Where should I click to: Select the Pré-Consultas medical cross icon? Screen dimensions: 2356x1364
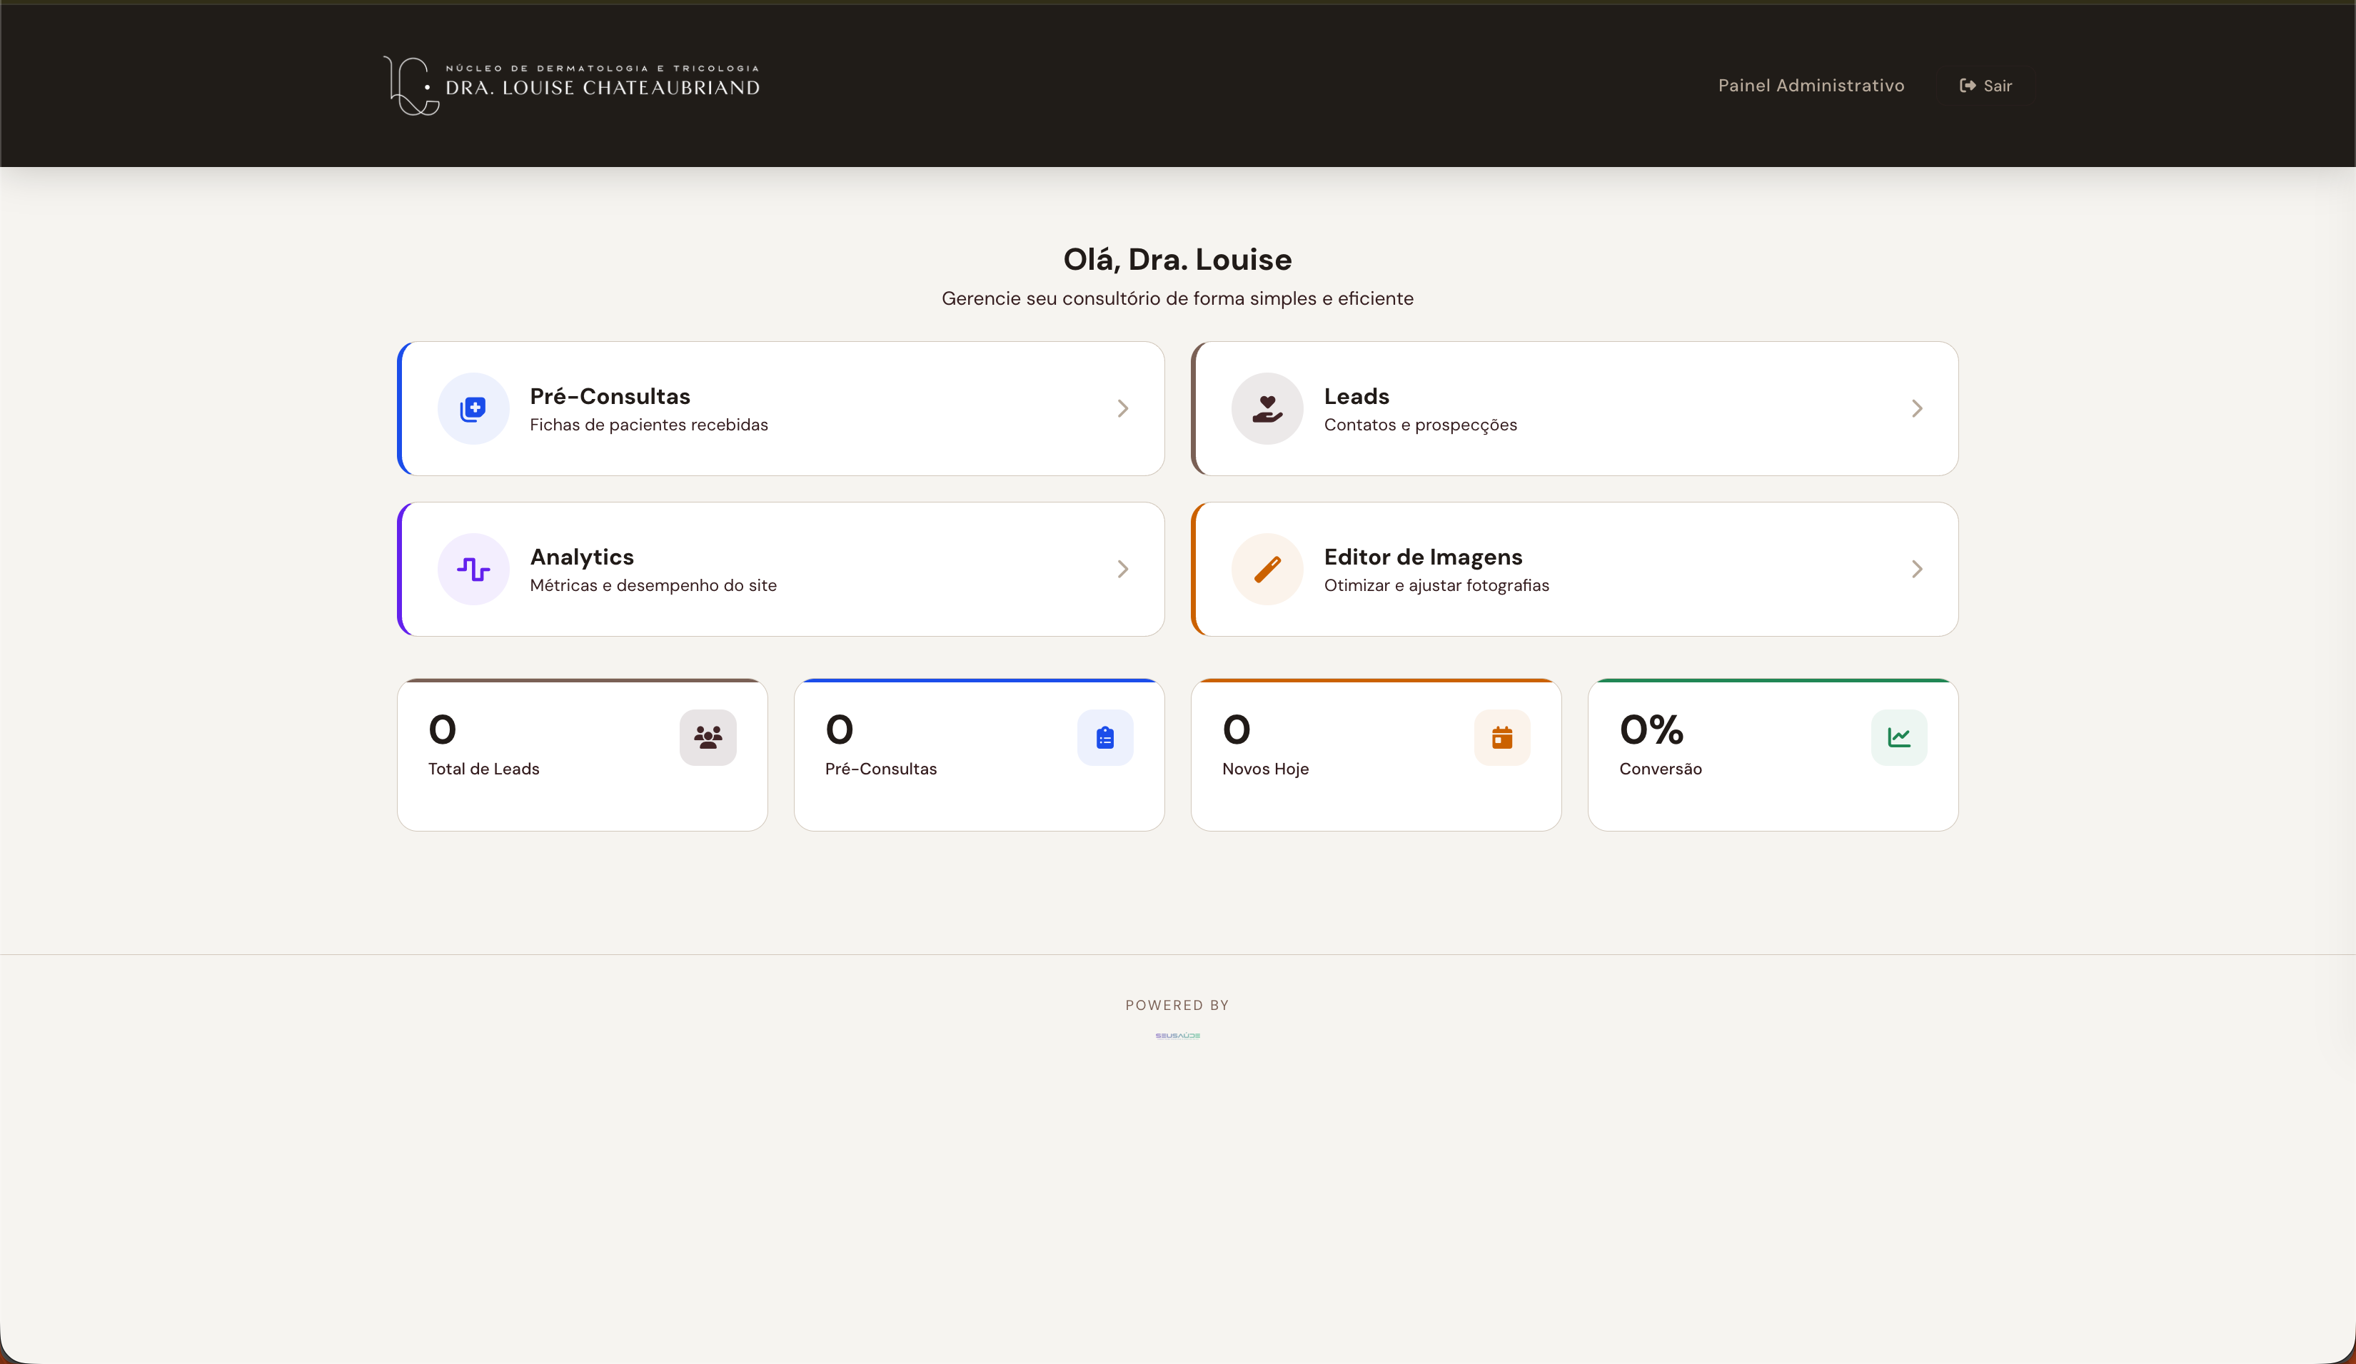[473, 408]
